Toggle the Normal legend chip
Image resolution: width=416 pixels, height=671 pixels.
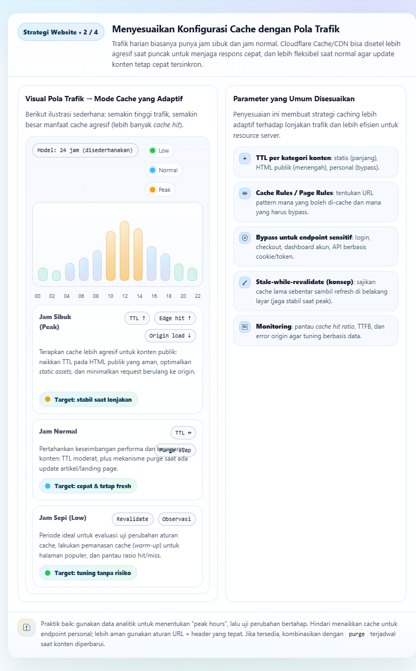(x=164, y=170)
